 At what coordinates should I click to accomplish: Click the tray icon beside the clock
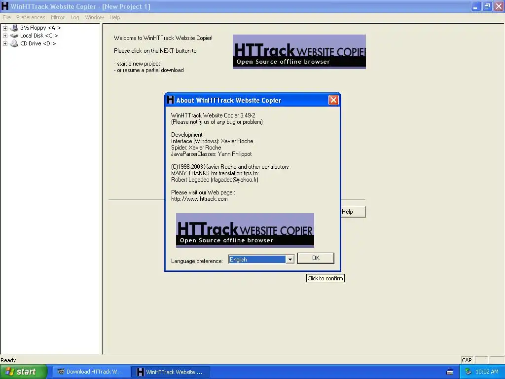pos(468,372)
